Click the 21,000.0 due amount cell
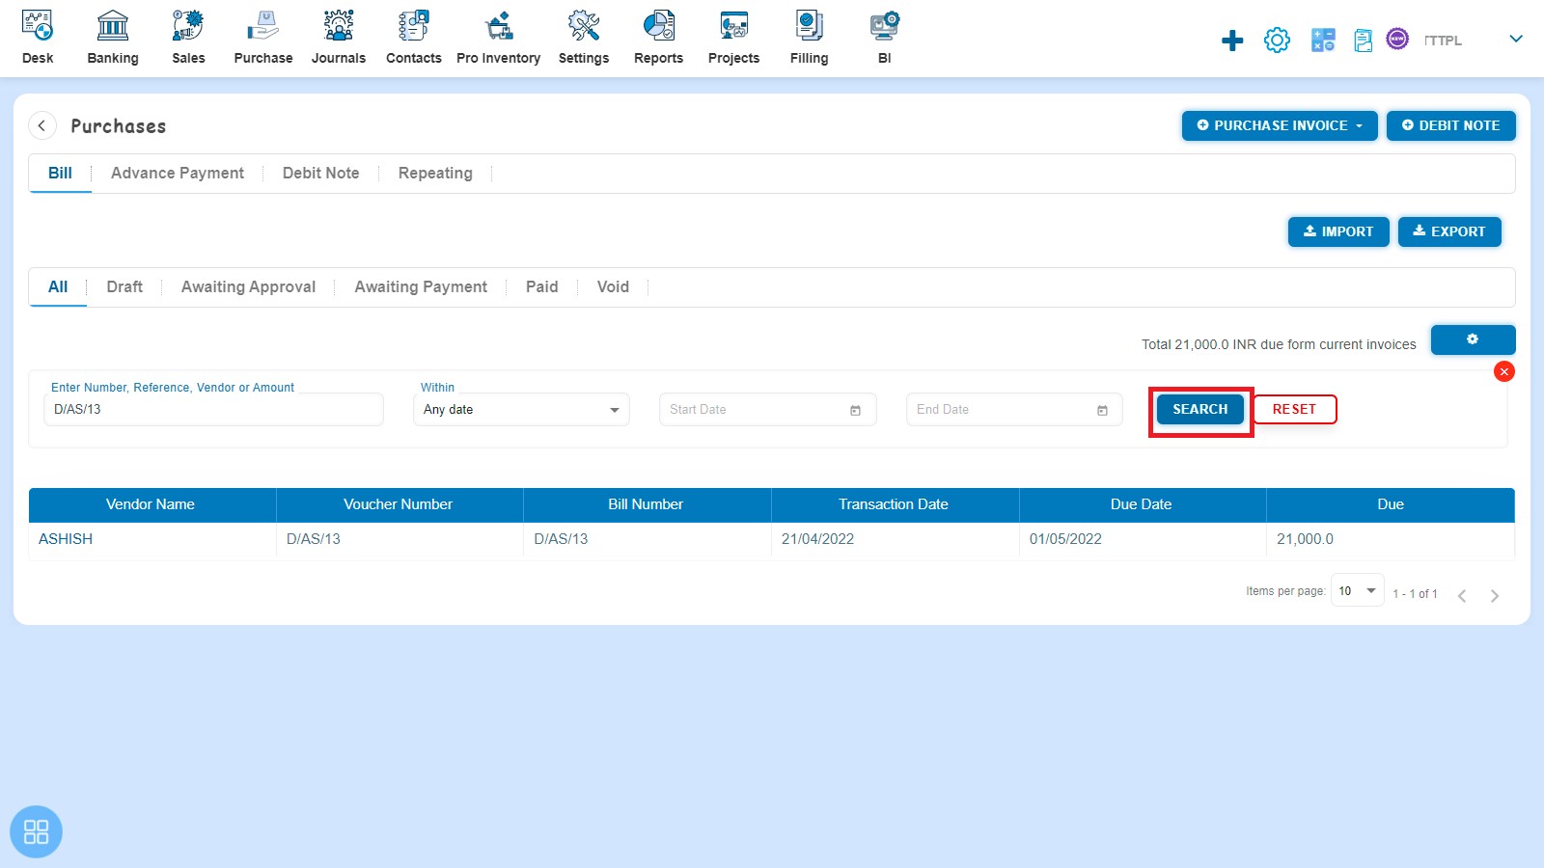1544x868 pixels. (x=1391, y=539)
